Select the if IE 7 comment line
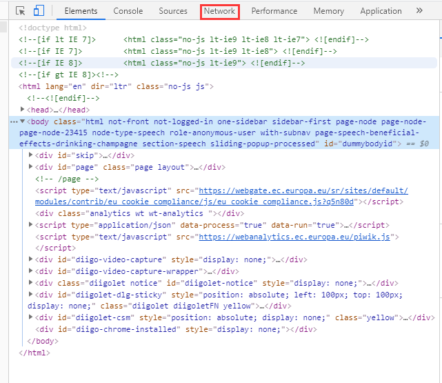This screenshot has width=442, height=383. (178, 51)
